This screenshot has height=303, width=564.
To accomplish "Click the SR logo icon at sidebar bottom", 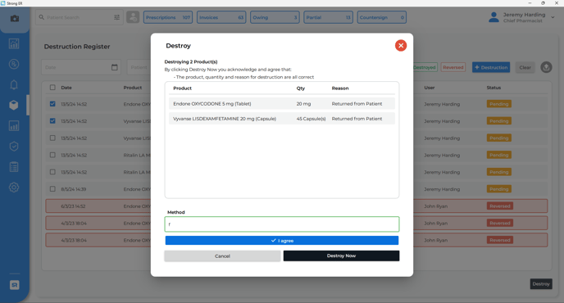I will (x=15, y=285).
